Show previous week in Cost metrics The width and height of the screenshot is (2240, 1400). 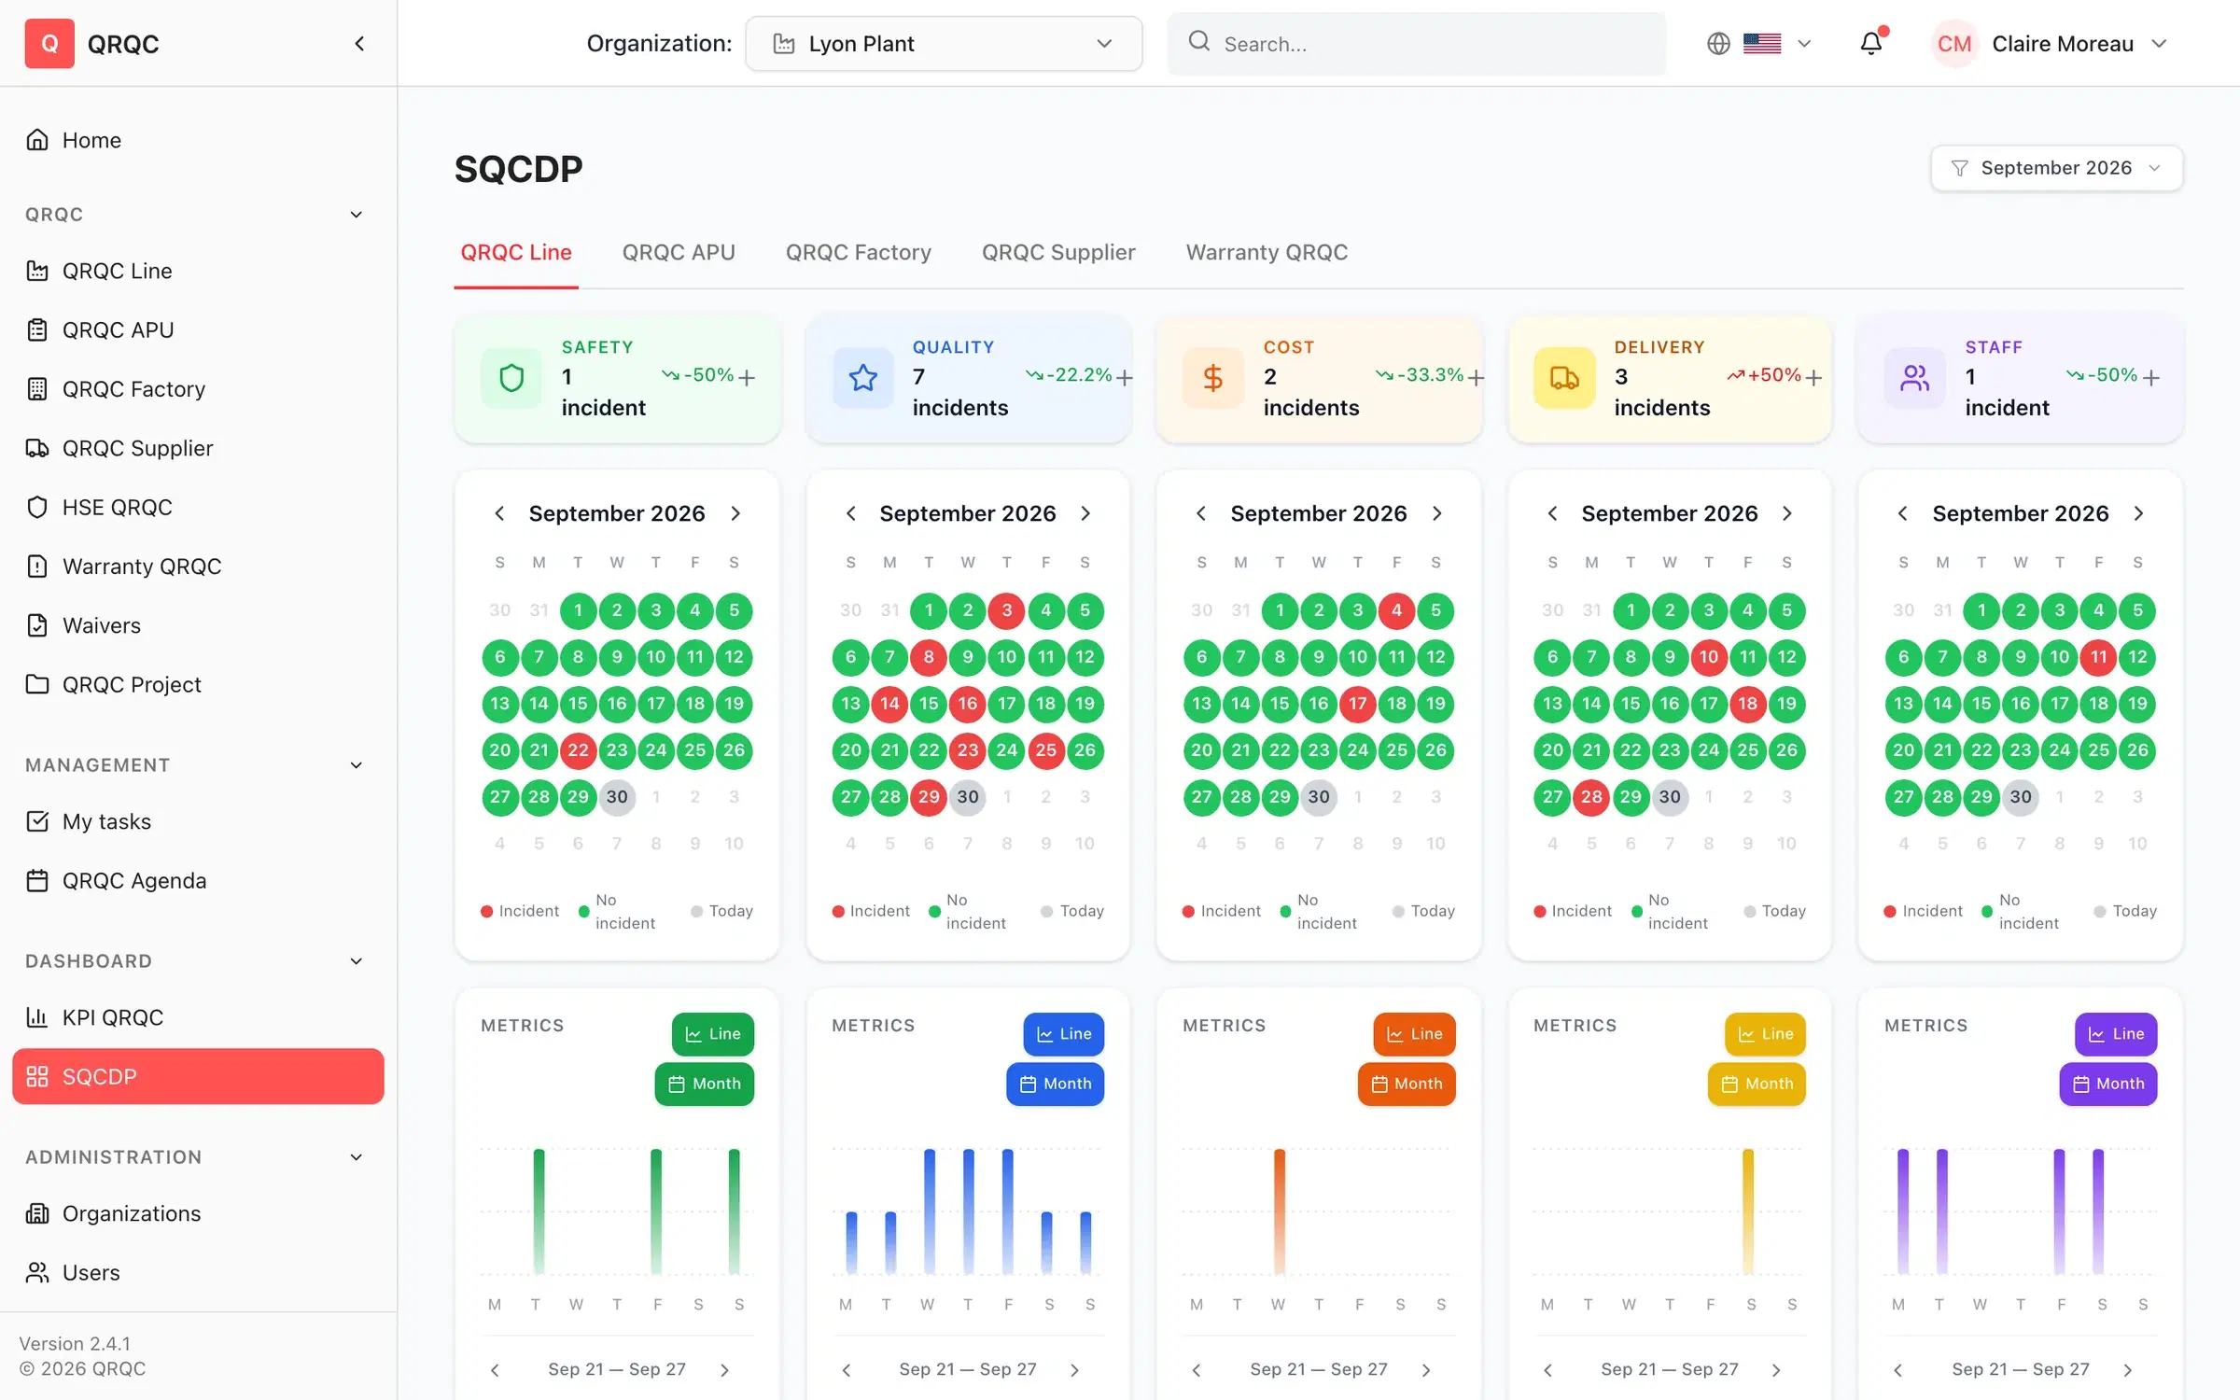(1197, 1370)
